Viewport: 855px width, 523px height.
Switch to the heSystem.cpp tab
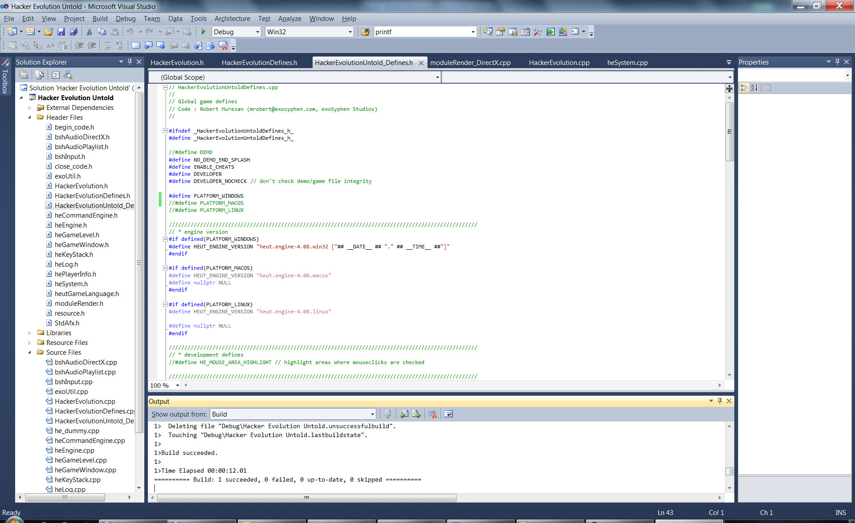click(627, 62)
